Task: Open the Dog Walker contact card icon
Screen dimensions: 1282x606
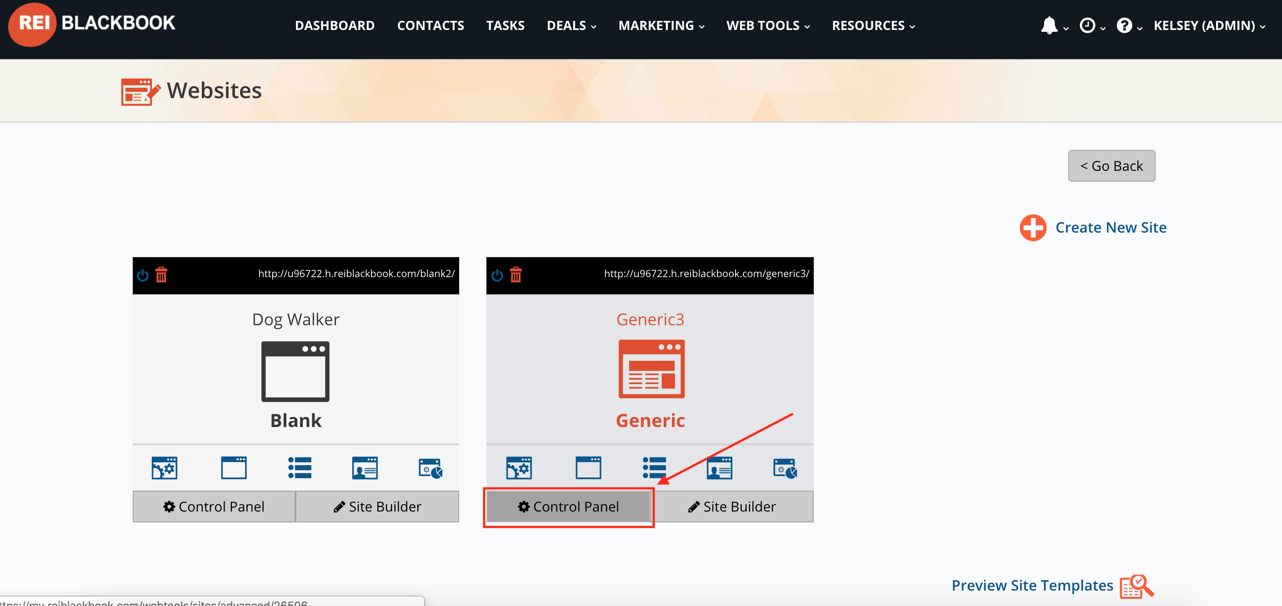Action: (x=365, y=468)
